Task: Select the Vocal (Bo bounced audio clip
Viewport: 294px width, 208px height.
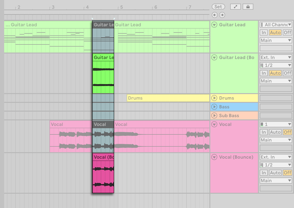Action: click(103, 173)
